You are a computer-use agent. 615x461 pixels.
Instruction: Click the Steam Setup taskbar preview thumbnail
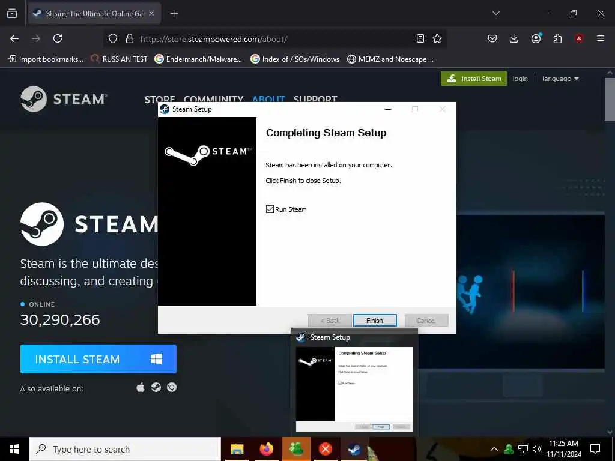click(354, 389)
